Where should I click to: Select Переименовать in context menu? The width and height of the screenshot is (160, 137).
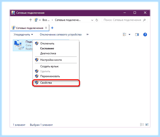[x=56, y=76]
